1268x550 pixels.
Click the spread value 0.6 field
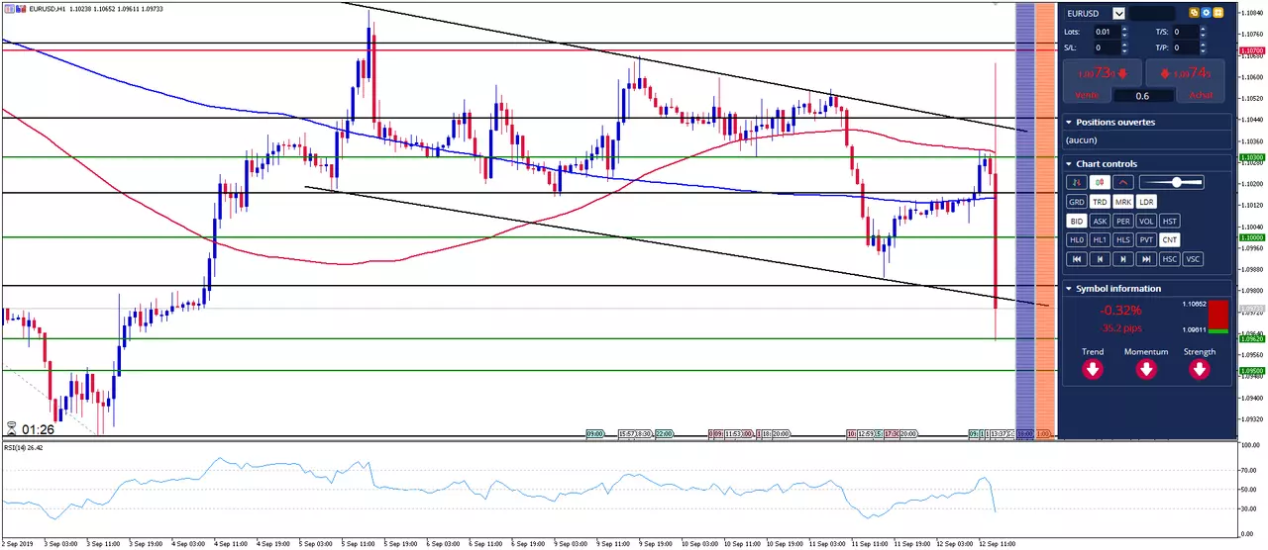point(1143,96)
